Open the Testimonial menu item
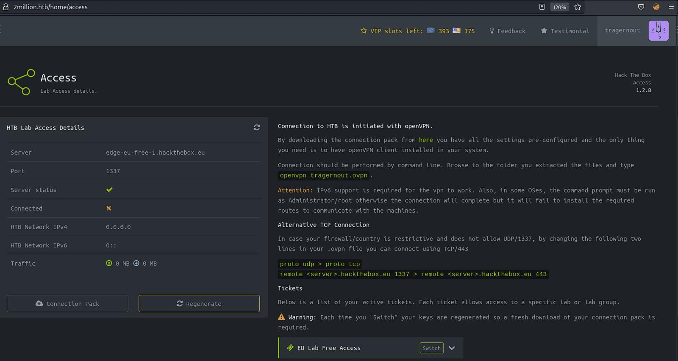The height and width of the screenshot is (361, 678). [565, 31]
